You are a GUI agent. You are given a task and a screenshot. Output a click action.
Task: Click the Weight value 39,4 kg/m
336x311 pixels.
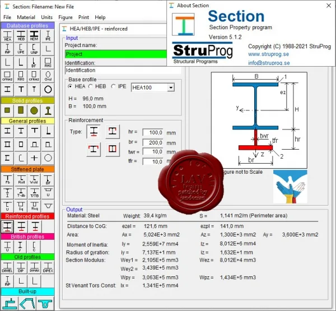click(x=155, y=216)
